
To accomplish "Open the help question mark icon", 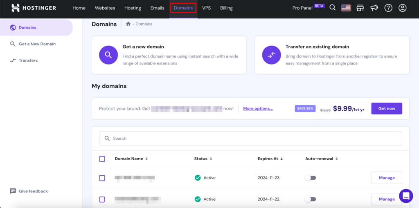I will [388, 8].
